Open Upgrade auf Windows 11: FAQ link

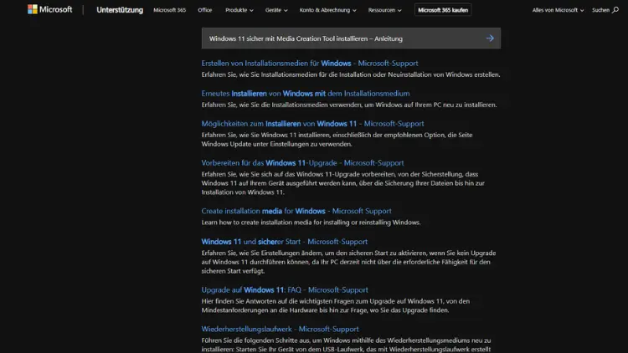coord(285,289)
